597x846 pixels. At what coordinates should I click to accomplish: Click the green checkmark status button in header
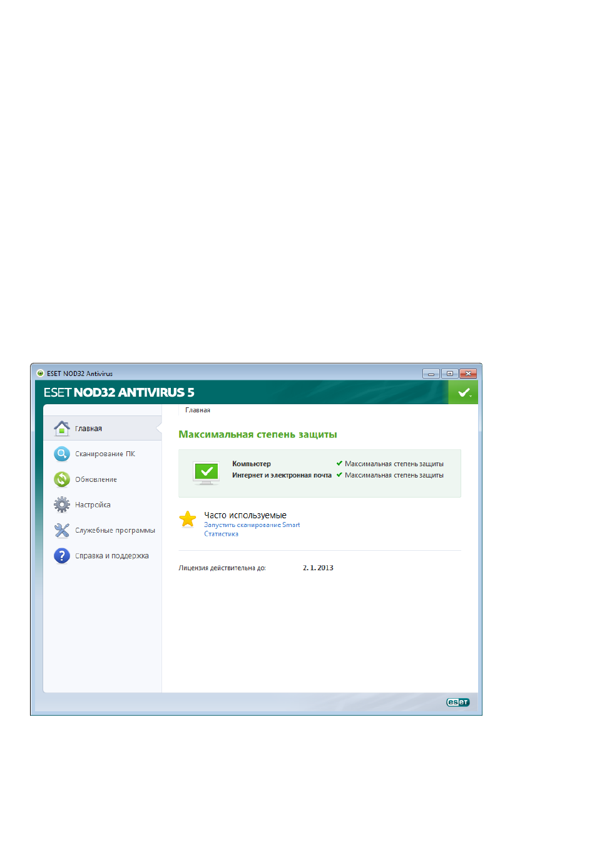tap(463, 392)
